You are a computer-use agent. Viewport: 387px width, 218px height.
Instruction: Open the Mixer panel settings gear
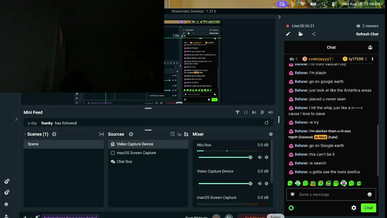point(271,134)
